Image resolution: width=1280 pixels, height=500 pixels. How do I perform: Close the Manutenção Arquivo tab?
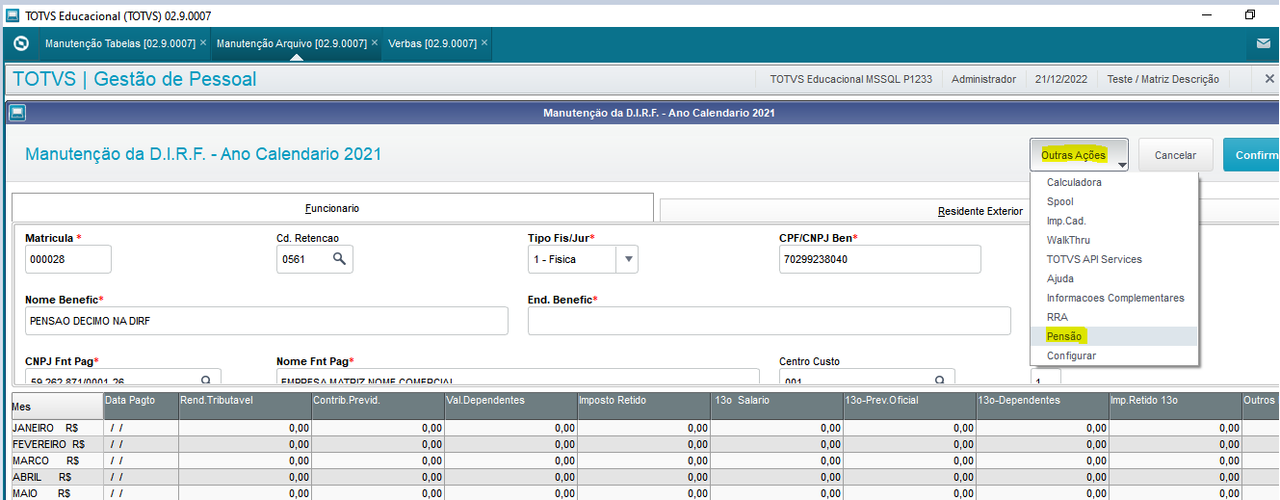374,43
